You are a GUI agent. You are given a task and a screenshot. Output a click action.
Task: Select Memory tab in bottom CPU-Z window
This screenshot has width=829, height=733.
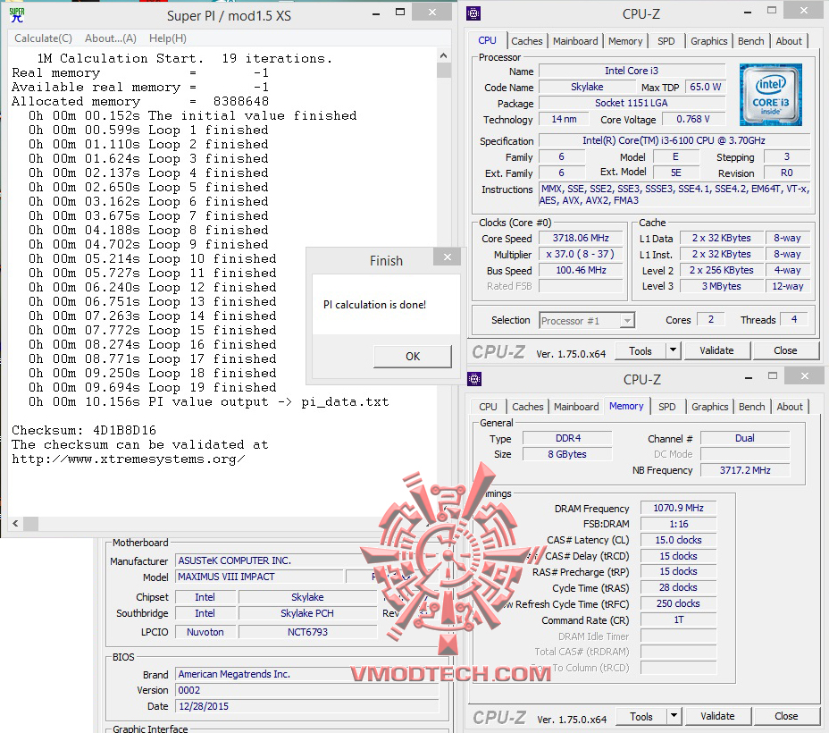pyautogui.click(x=626, y=406)
